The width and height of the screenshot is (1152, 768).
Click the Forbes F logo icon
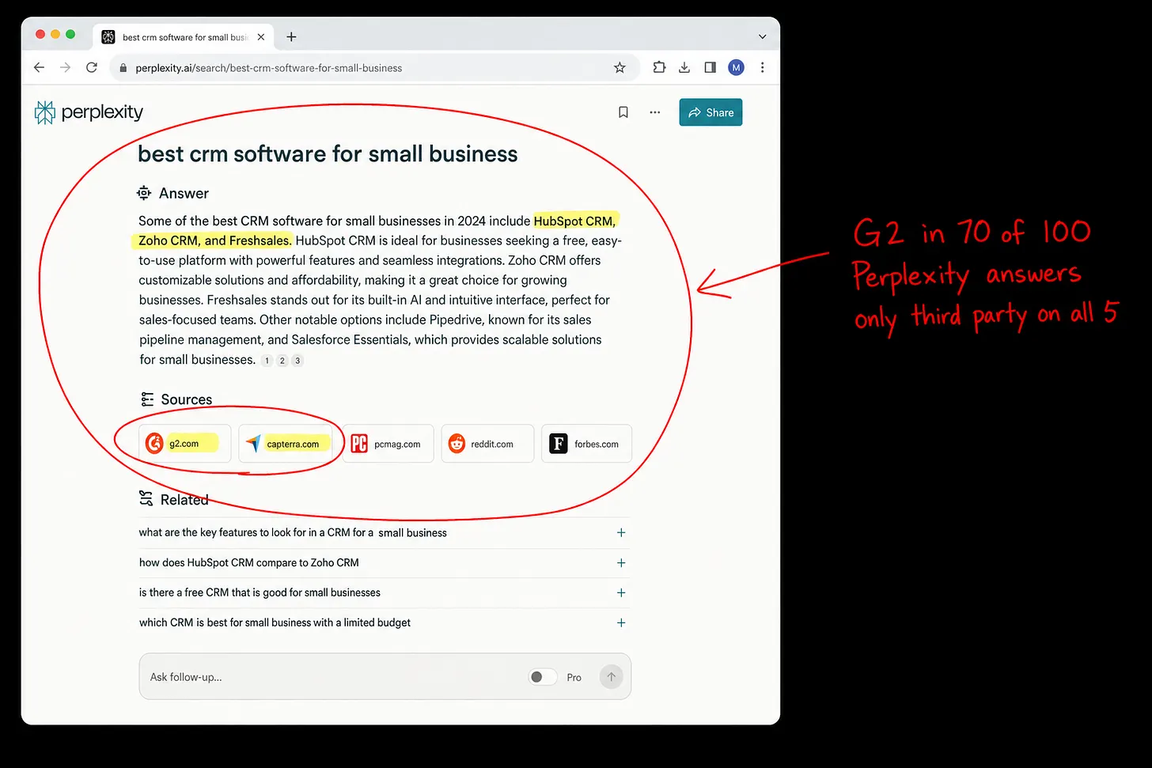coord(559,444)
